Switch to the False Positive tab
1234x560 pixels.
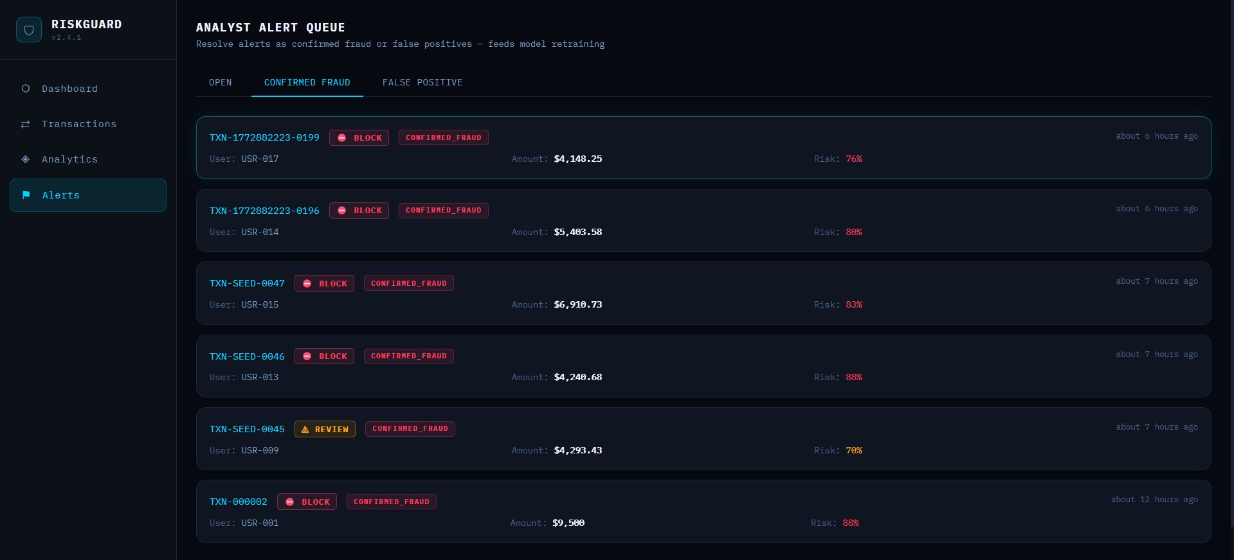point(422,82)
